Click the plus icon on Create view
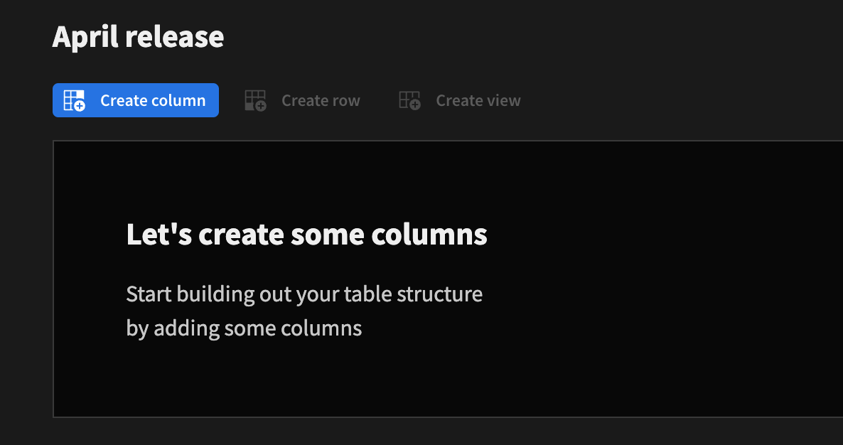 coord(414,105)
